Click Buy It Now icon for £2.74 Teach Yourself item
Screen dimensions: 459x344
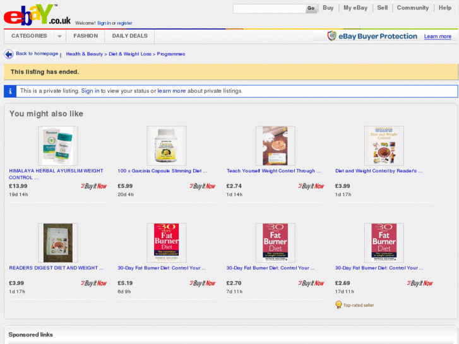click(311, 186)
